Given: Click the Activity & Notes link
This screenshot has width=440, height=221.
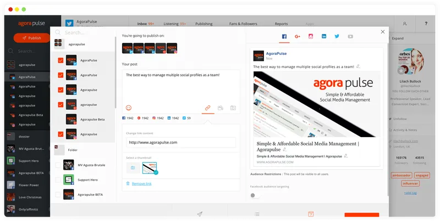Looking at the screenshot, I should click(405, 130).
